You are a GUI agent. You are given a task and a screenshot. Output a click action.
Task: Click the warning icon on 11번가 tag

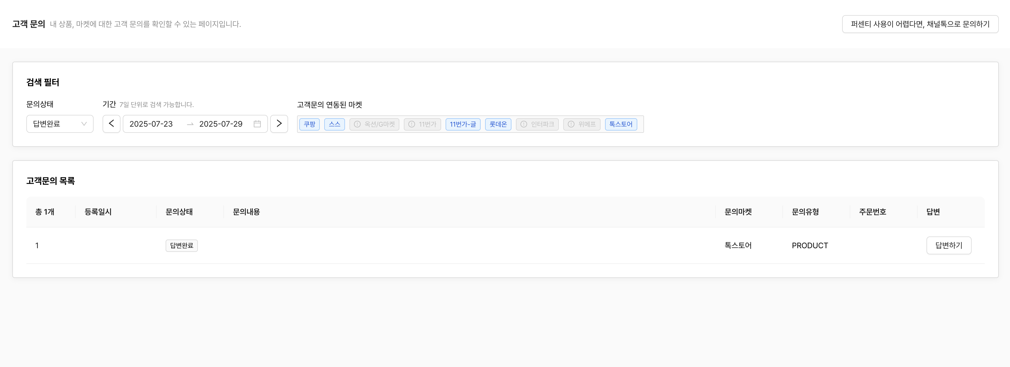[x=411, y=124]
